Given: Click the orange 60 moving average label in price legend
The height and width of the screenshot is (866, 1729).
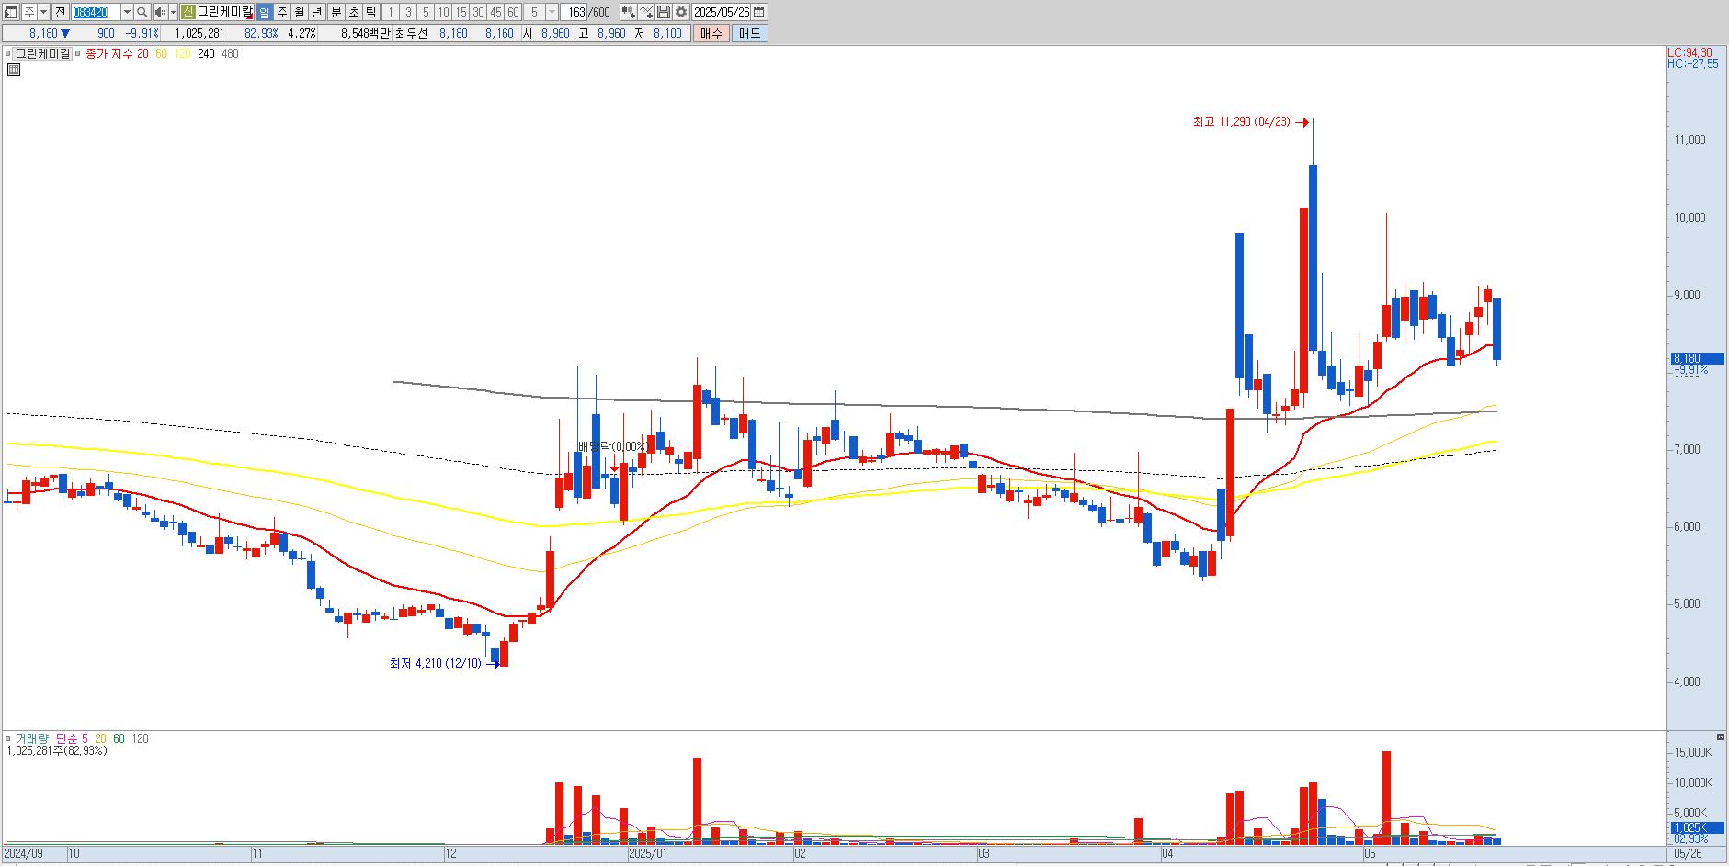Looking at the screenshot, I should (x=161, y=53).
